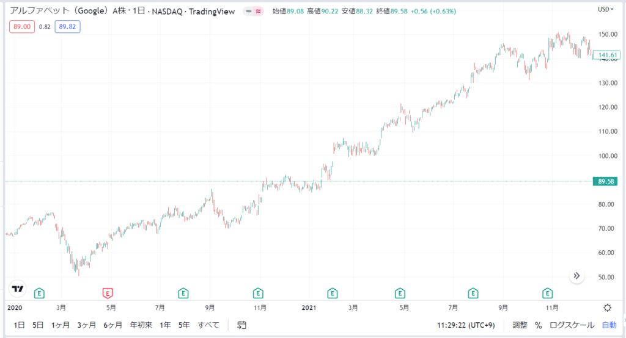The image size is (626, 338).
Task: Click the red 89.00 sell price button
Action: [x=22, y=27]
